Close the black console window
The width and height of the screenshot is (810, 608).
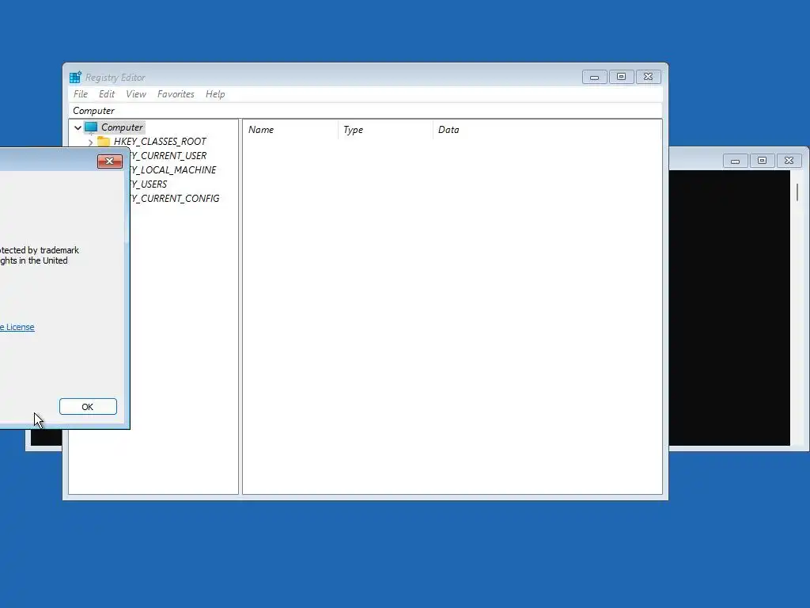tap(789, 161)
